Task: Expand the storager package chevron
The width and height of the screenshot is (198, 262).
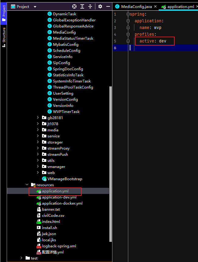Action: click(38, 142)
